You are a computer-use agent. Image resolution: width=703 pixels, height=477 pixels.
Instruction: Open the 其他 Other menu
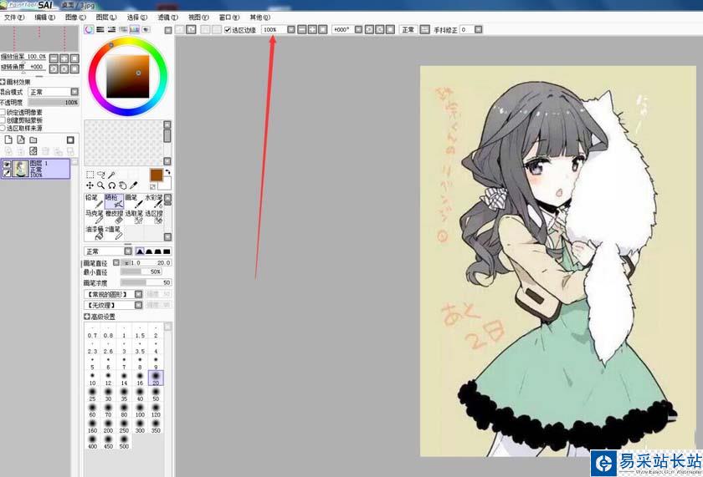tap(259, 18)
